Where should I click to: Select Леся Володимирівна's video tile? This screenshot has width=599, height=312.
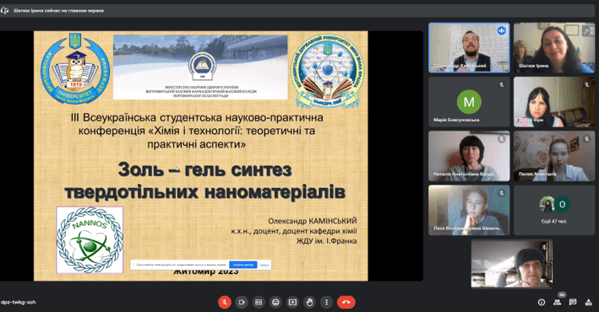point(469,210)
